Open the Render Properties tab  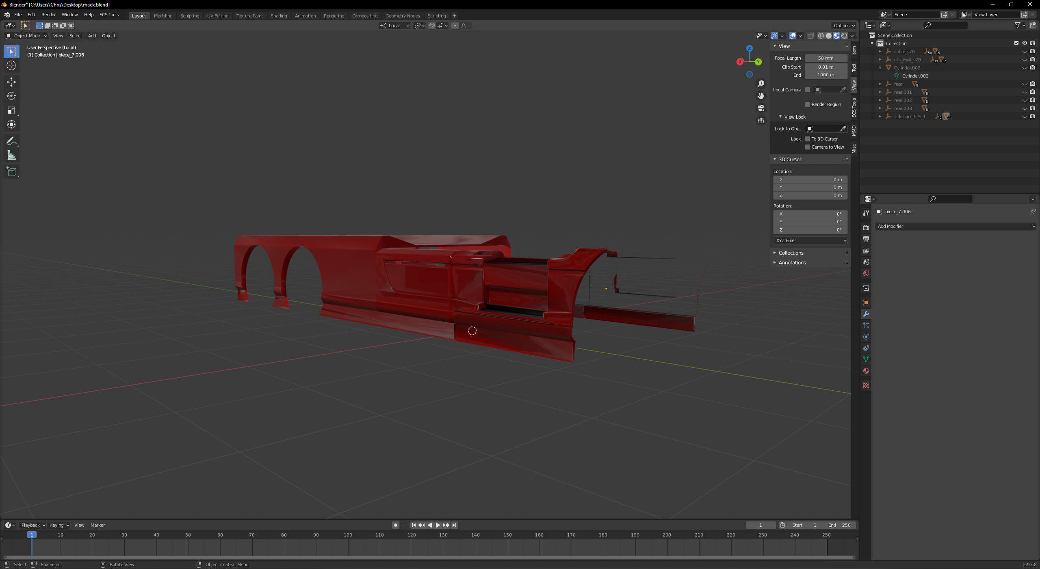(866, 227)
